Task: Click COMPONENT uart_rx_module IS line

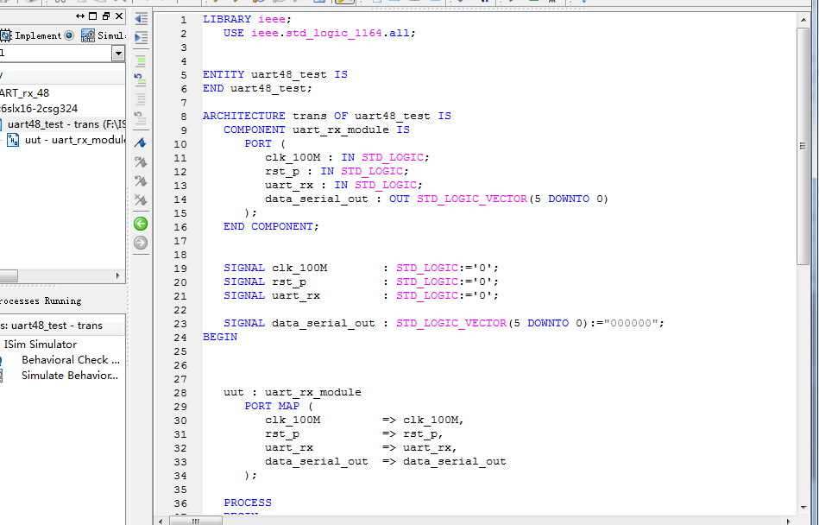Action: (317, 130)
